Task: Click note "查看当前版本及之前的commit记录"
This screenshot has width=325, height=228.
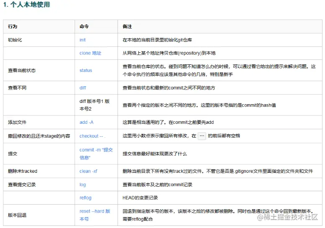Action: (157, 184)
